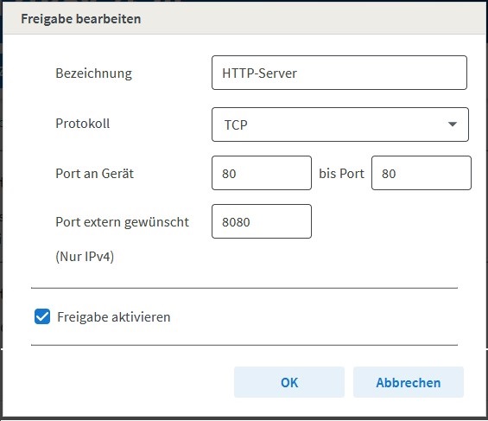Click the bis Port end field

(421, 173)
